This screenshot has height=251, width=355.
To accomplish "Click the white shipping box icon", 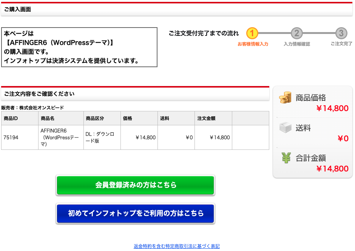I will (286, 128).
